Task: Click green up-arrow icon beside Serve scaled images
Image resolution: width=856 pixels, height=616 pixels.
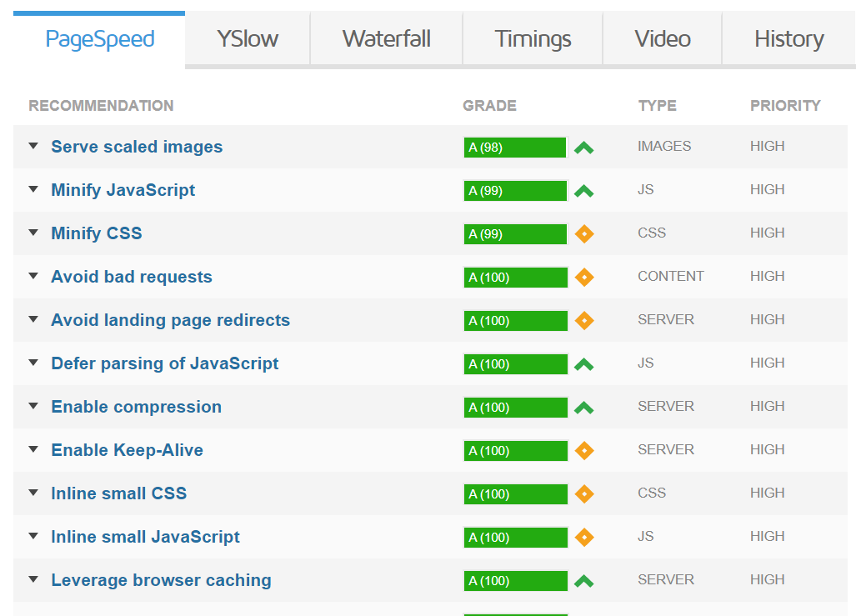Action: [583, 148]
